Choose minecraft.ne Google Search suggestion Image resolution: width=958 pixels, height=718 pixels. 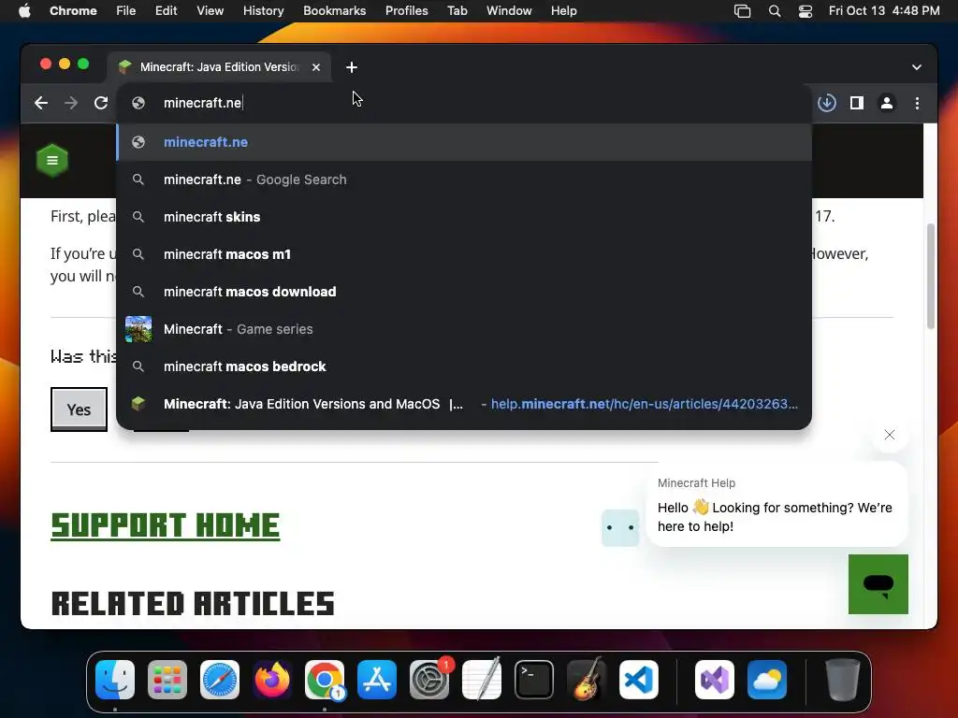tap(464, 179)
